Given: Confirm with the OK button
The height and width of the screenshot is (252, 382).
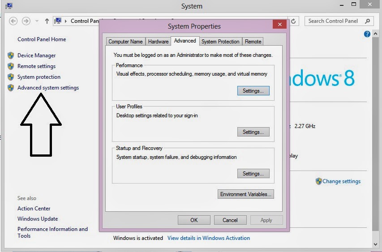Looking at the screenshot, I should tap(194, 220).
